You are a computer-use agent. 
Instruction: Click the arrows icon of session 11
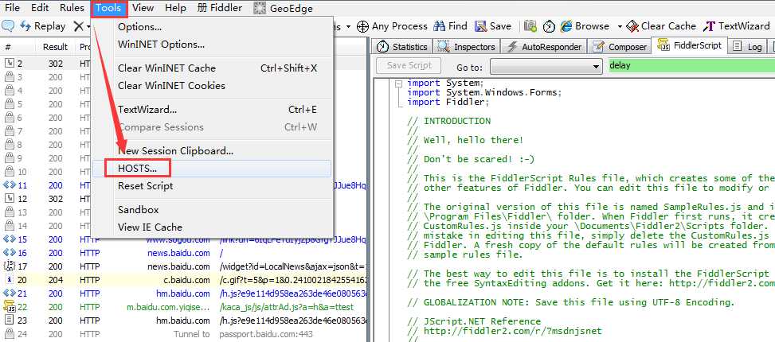[x=10, y=185]
